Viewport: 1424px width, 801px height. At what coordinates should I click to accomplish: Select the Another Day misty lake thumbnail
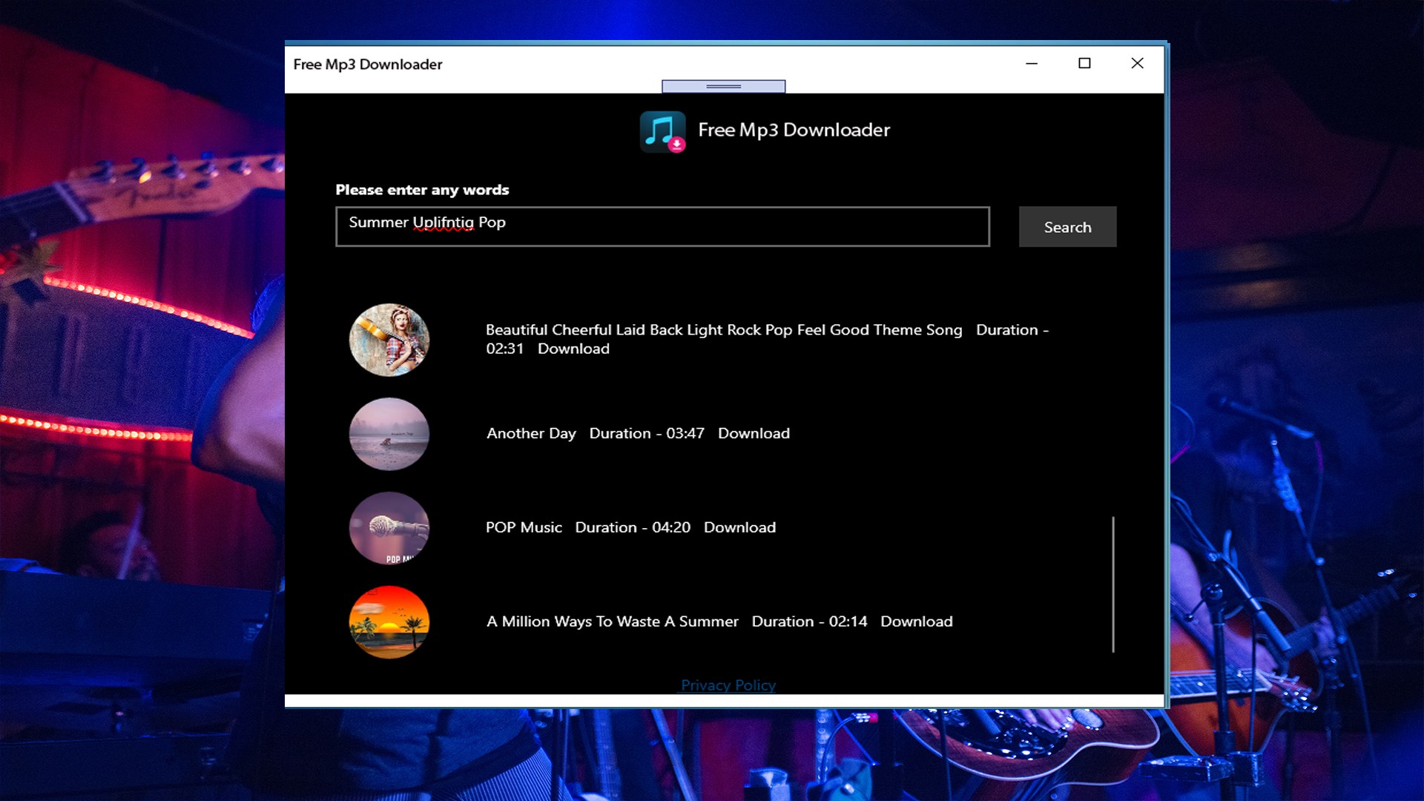pos(389,434)
